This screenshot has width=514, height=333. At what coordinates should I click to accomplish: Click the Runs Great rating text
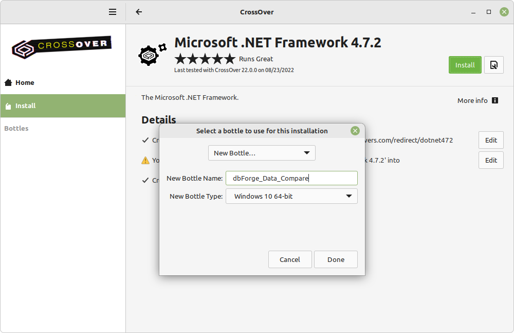coord(255,59)
